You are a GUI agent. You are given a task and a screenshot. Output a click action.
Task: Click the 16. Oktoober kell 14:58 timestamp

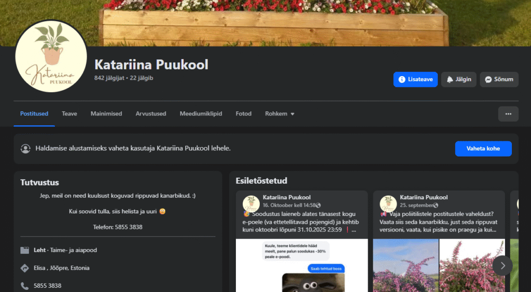tap(289, 205)
